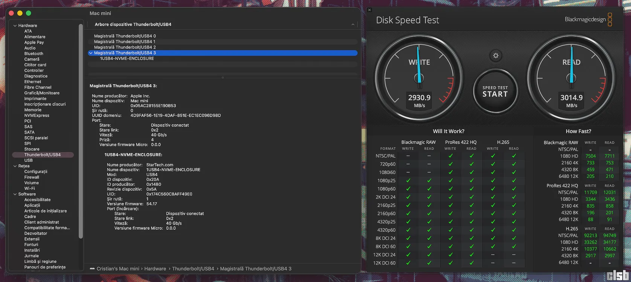Select USB in the Hardware list
The width and height of the screenshot is (631, 282).
click(28, 160)
